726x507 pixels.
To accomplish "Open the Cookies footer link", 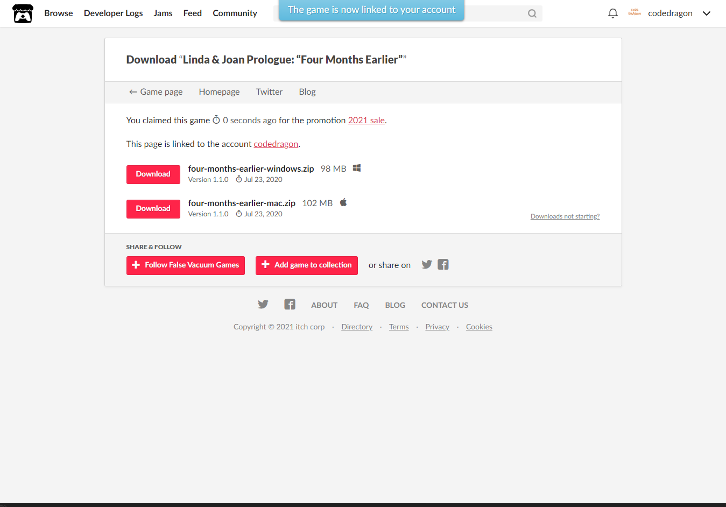I will click(479, 327).
